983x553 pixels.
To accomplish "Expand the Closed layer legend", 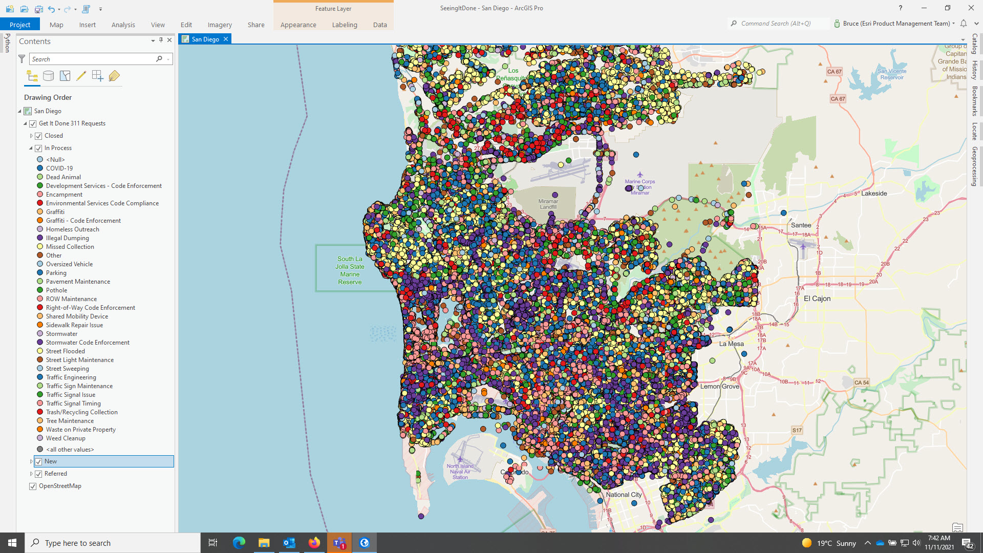I will click(31, 136).
